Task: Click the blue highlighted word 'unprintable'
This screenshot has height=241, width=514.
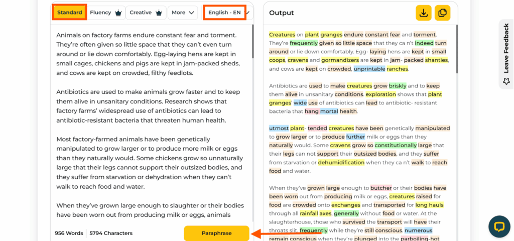Action: click(369, 69)
